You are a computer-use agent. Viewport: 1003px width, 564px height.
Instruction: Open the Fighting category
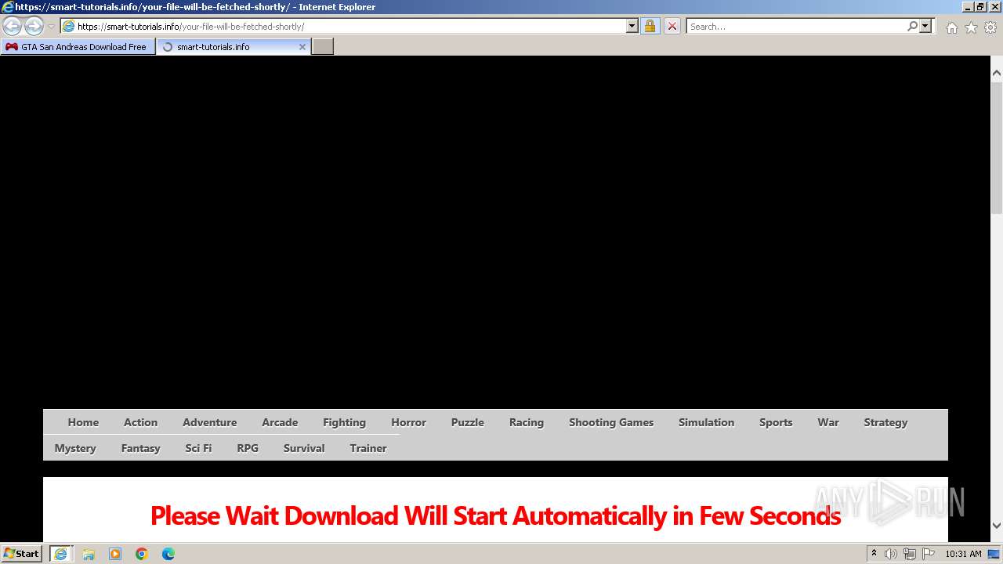[345, 422]
